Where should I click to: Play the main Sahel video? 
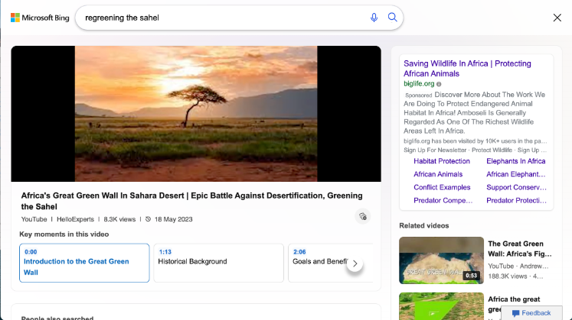(196, 114)
